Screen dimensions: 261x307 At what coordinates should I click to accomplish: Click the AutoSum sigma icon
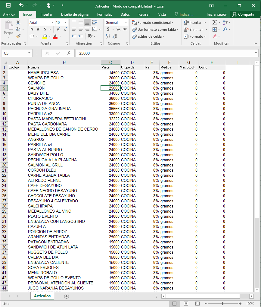click(x=214, y=22)
